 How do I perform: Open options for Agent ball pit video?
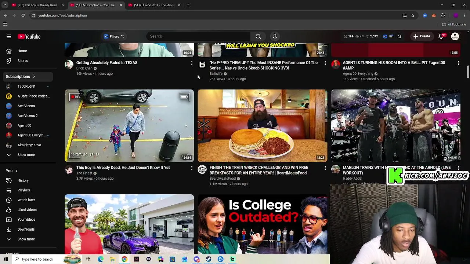click(458, 63)
